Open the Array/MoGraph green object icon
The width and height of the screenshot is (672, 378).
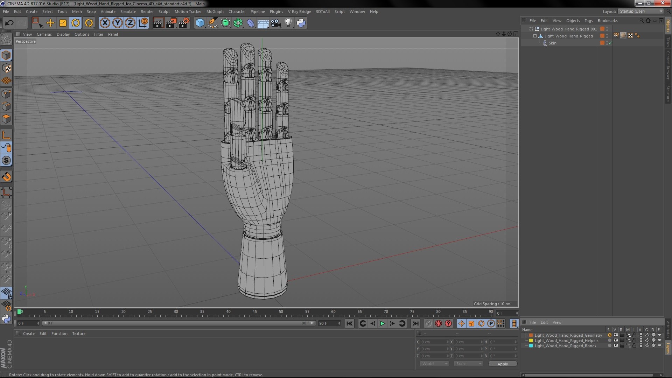[238, 23]
